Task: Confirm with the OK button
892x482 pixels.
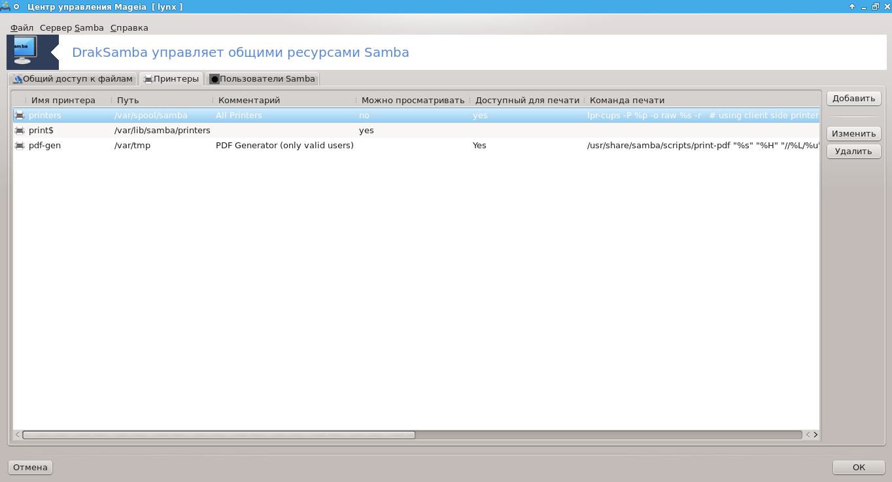Action: pyautogui.click(x=859, y=468)
